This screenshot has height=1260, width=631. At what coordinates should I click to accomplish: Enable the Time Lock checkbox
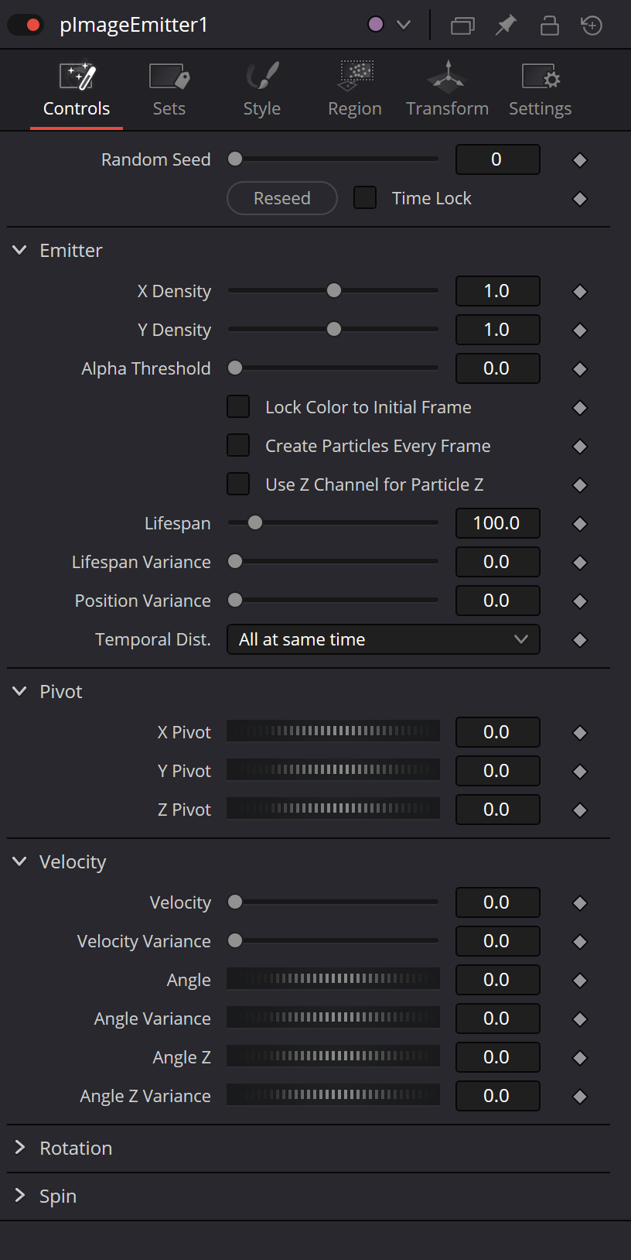(365, 198)
